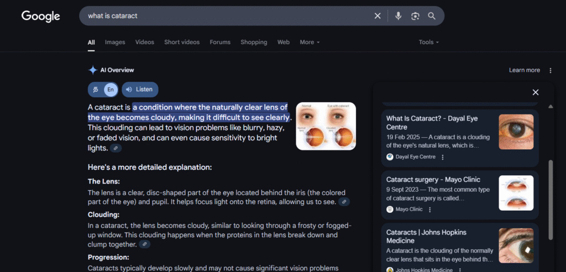Open search by image (Lens) icon
The width and height of the screenshot is (566, 272).
coord(415,16)
